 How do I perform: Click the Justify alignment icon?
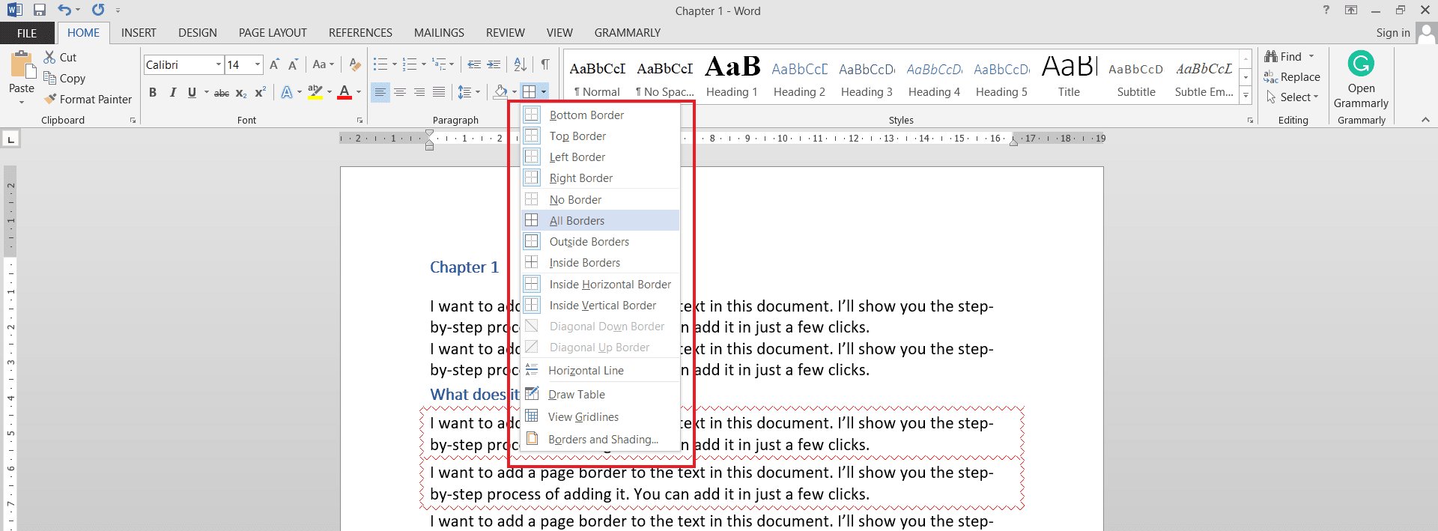coord(439,92)
